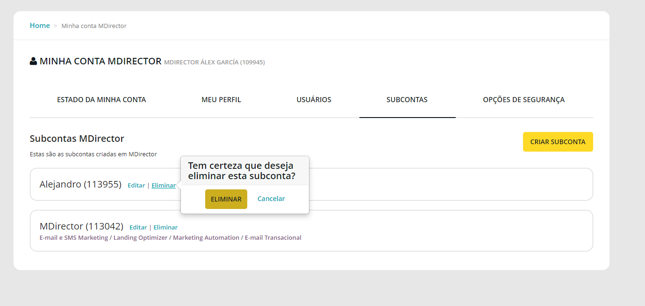The height and width of the screenshot is (306, 645).
Task: Select the Subcontas tab
Action: tap(407, 99)
